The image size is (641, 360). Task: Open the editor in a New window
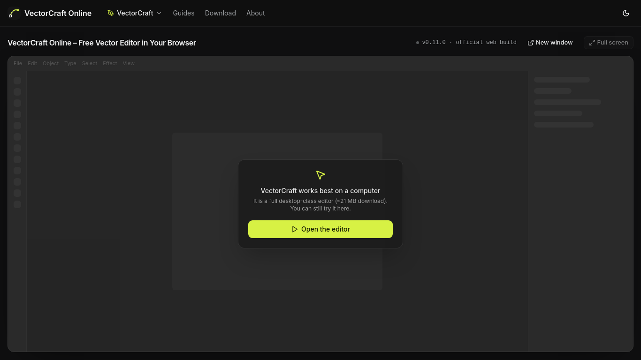[550, 43]
